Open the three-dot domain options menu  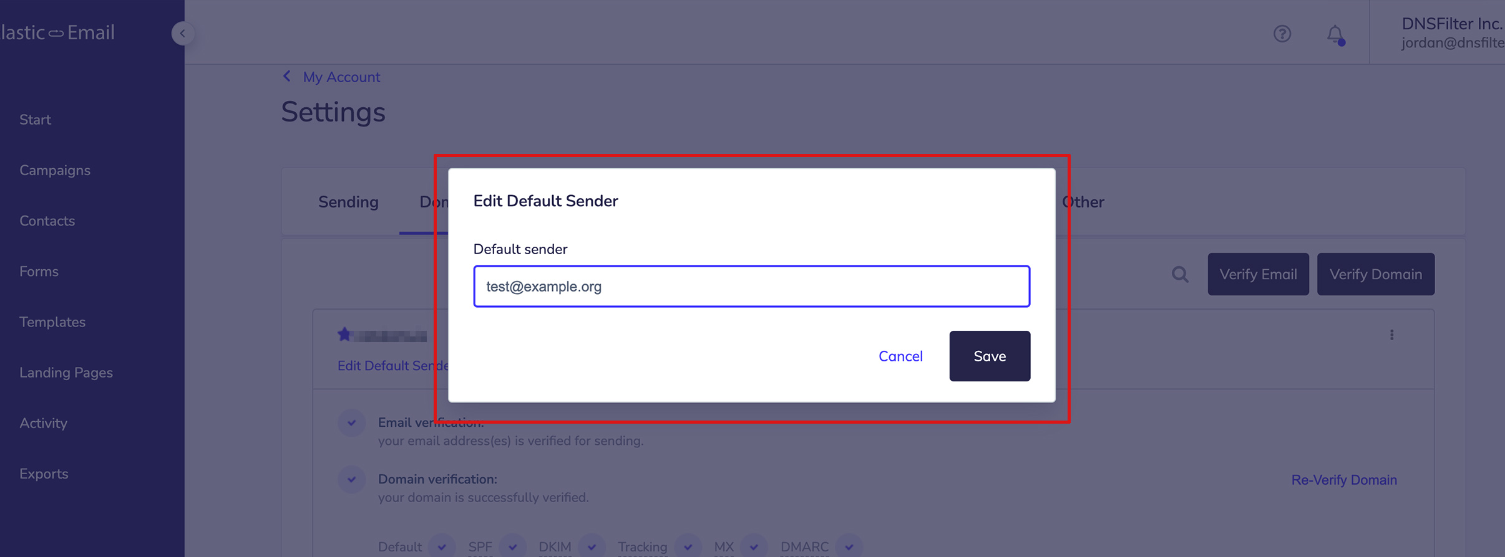(x=1391, y=335)
